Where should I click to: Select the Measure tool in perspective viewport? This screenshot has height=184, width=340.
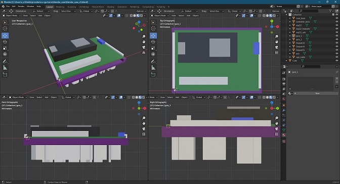click(x=5, y=68)
